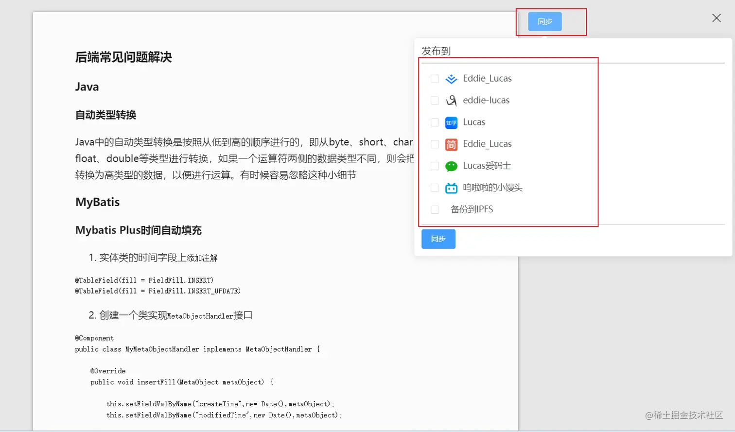Click the 发布到 panel title
The width and height of the screenshot is (735, 432).
pyautogui.click(x=436, y=51)
